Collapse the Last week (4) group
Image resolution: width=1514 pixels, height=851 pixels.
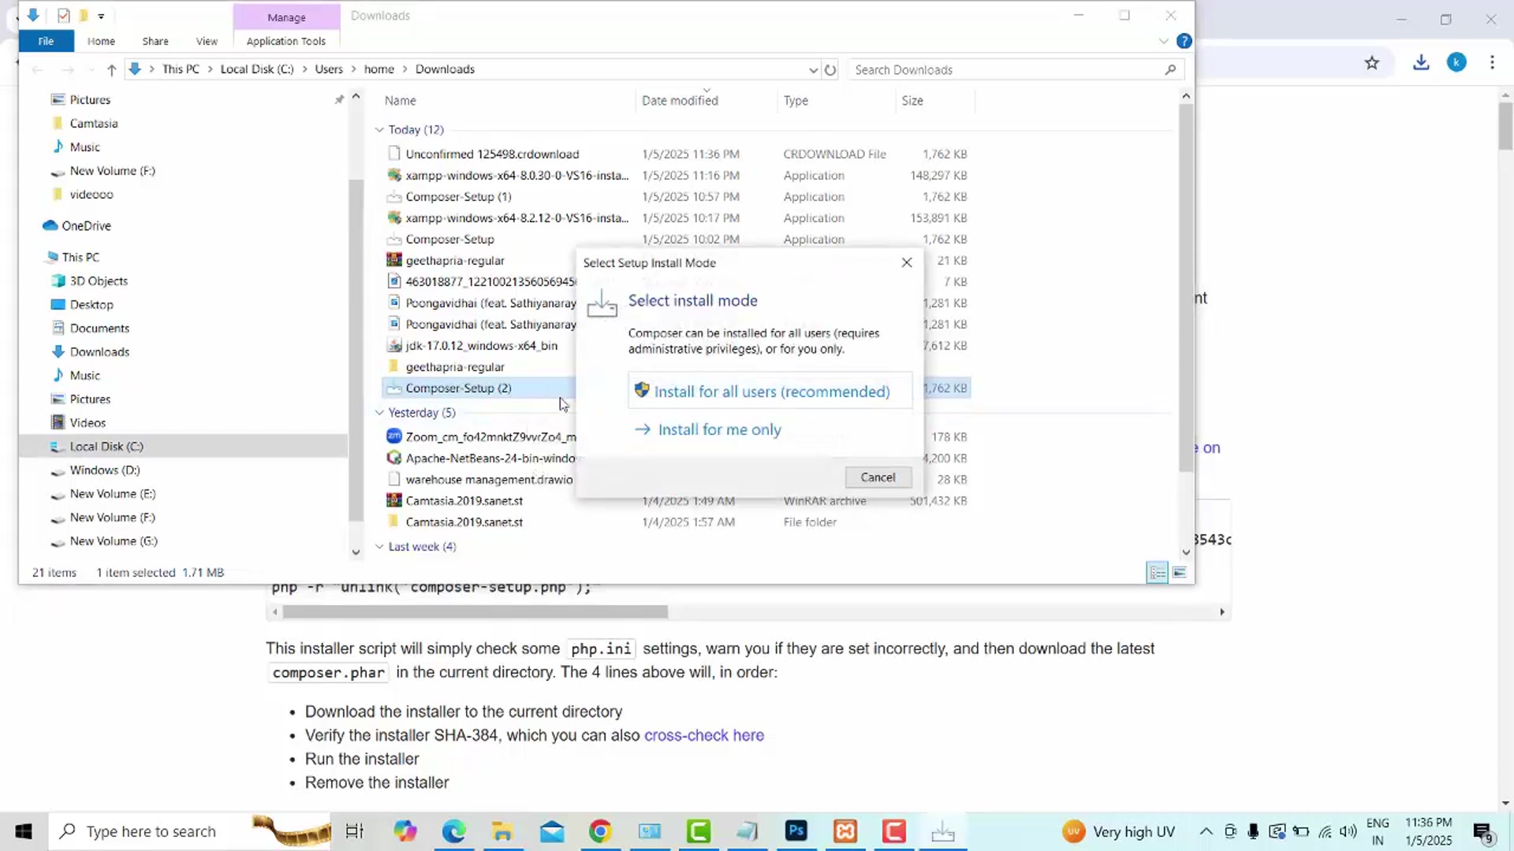click(x=379, y=547)
